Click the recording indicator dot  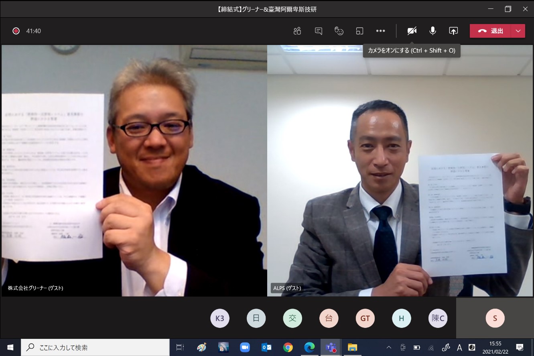point(16,31)
